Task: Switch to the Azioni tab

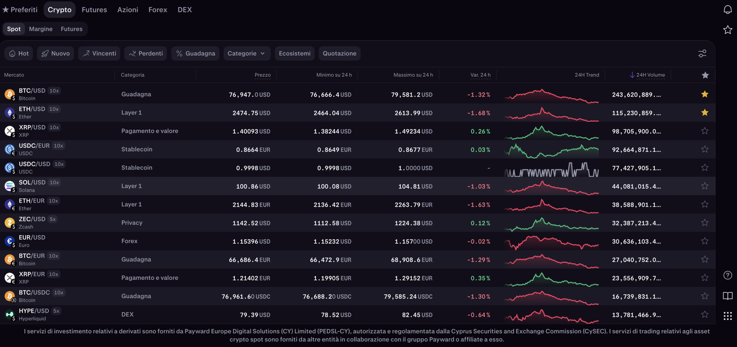Action: (x=128, y=10)
